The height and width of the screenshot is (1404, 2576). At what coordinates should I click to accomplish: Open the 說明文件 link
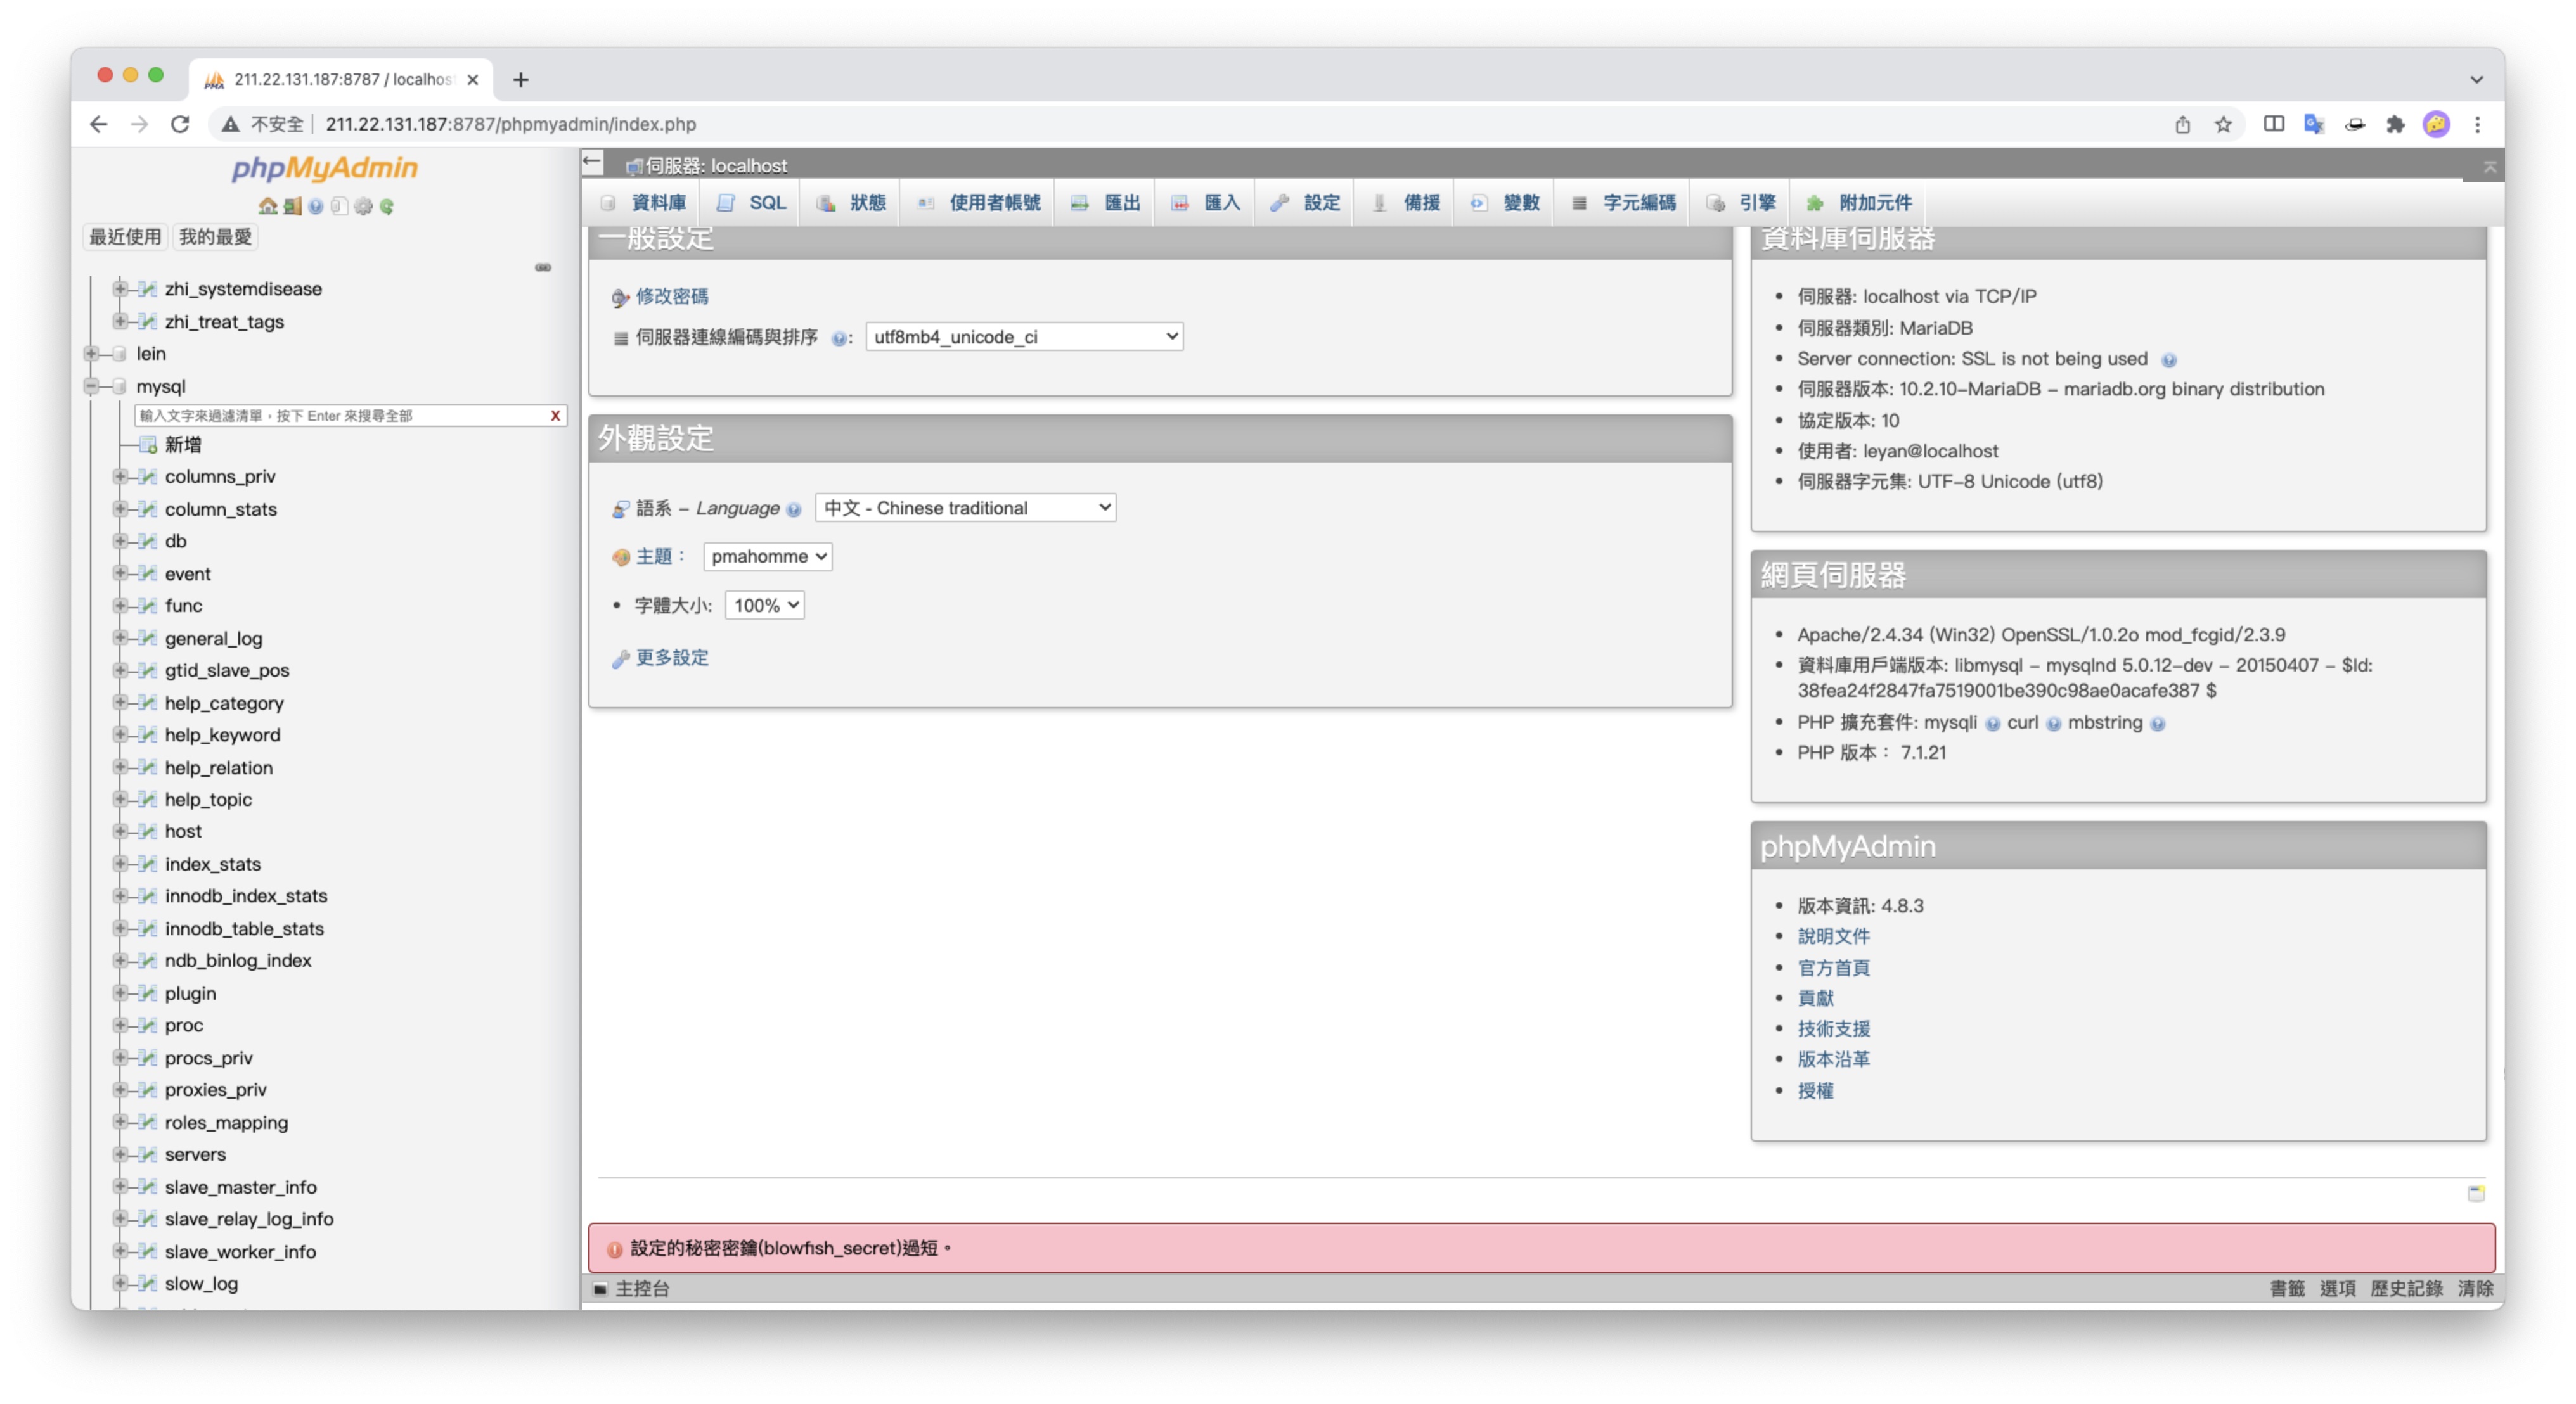click(x=1833, y=936)
